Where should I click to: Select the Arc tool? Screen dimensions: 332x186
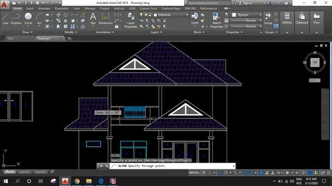coord(39,19)
